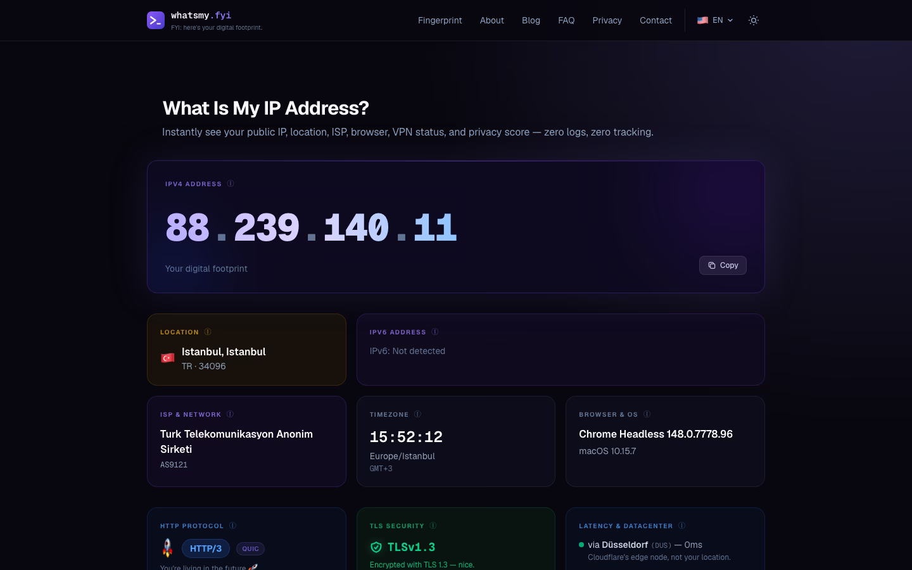
Task: Open the Blog nav link
Action: coord(531,20)
